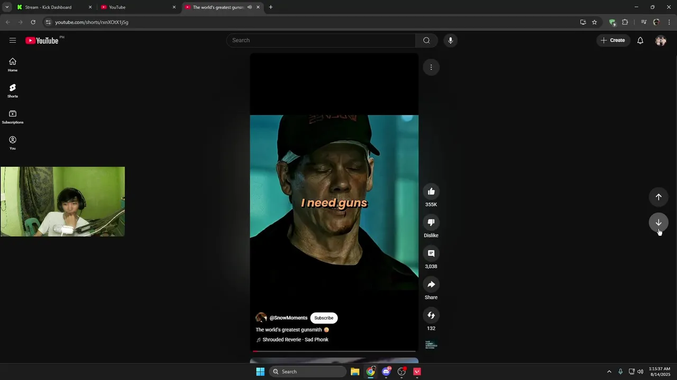The image size is (677, 380).
Task: Open the You page in the sidebar
Action: pyautogui.click(x=13, y=143)
